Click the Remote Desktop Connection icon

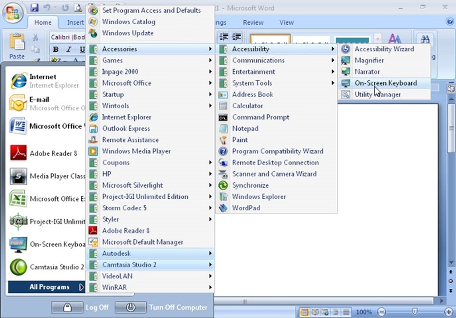coord(223,163)
